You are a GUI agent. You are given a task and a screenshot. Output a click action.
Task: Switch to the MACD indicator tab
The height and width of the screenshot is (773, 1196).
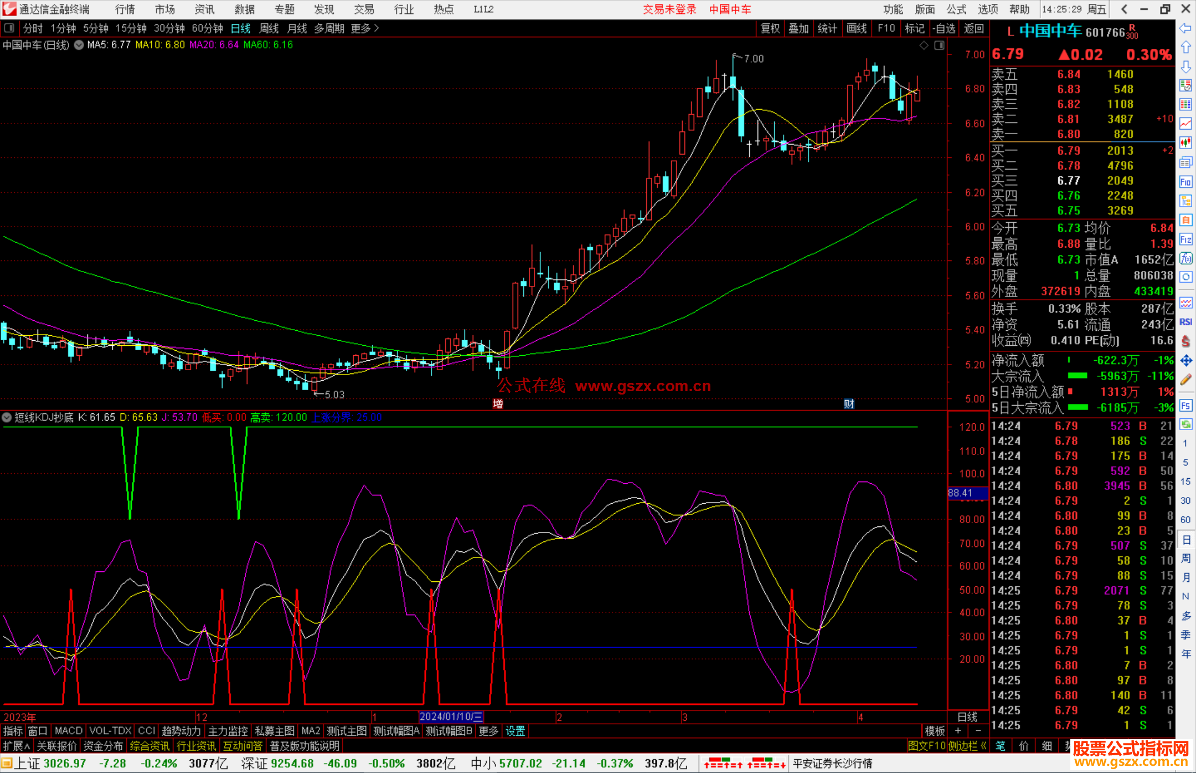point(68,731)
